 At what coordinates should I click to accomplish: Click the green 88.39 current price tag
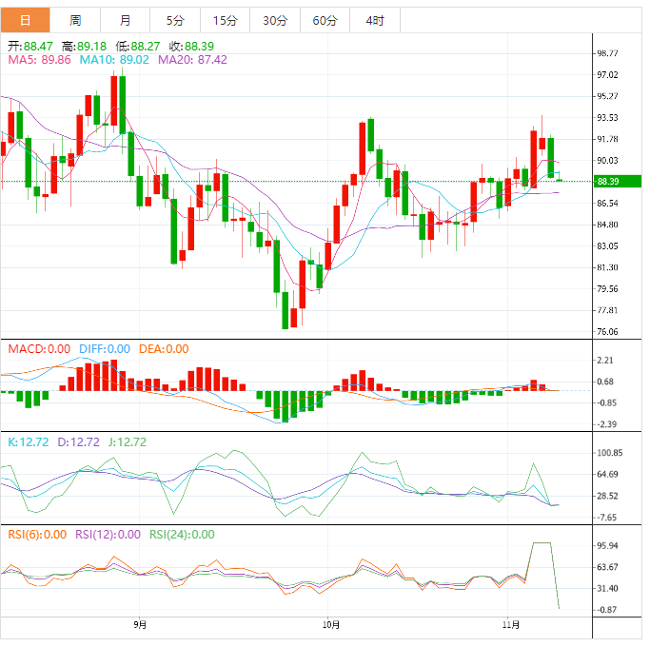pyautogui.click(x=617, y=182)
